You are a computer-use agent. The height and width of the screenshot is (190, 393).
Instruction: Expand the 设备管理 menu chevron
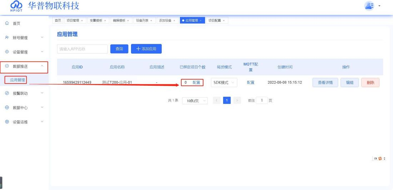[42, 52]
